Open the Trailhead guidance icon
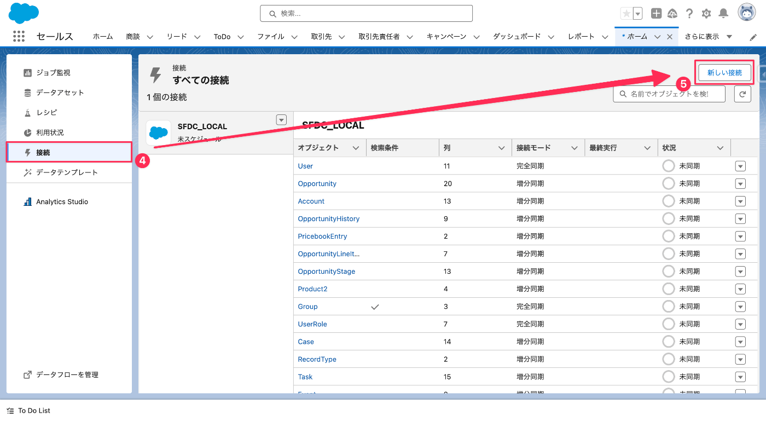Viewport: 766px width, 421px height. [672, 14]
